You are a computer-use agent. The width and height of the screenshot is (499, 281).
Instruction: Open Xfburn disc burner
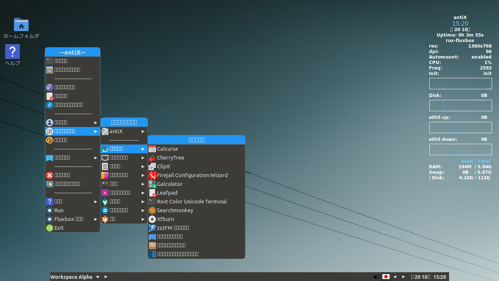click(x=196, y=219)
